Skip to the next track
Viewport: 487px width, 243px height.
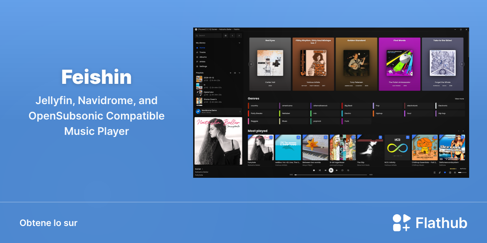coord(337,171)
